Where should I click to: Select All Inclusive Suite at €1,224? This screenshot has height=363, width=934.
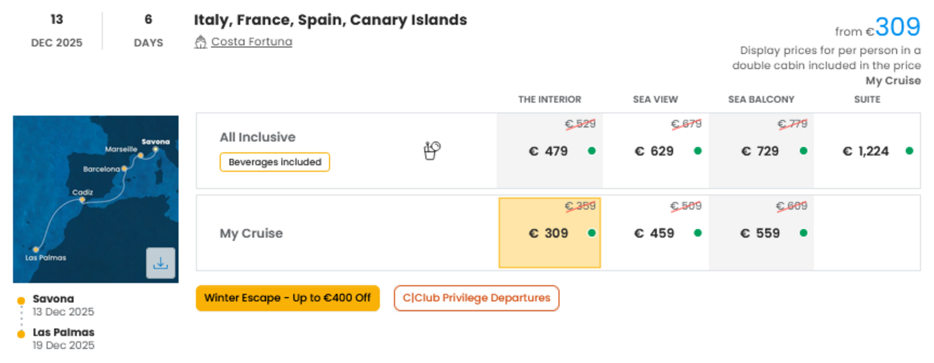867,151
